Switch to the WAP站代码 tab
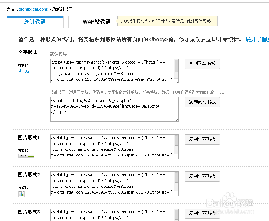The width and height of the screenshot is (269, 221). pos(97,22)
